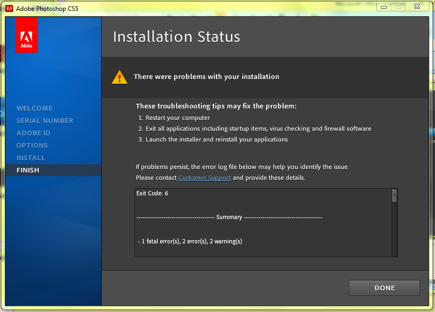Select the WELCOME step in sidebar
This screenshot has width=435, height=312.
(35, 108)
